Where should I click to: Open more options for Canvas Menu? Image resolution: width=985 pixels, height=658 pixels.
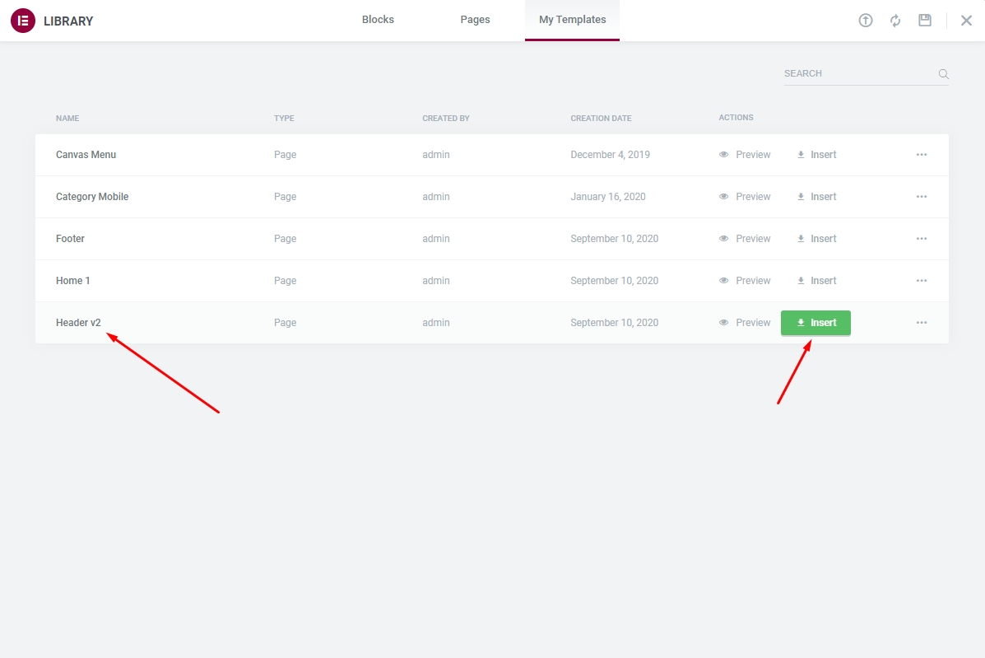click(922, 155)
